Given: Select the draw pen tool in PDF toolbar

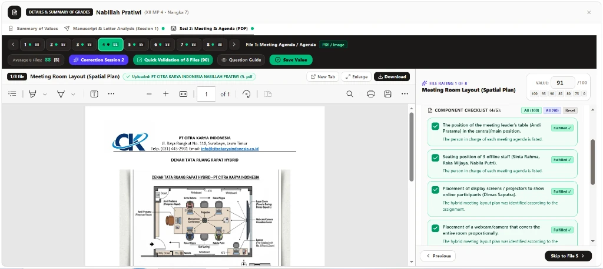Looking at the screenshot, I should point(61,94).
